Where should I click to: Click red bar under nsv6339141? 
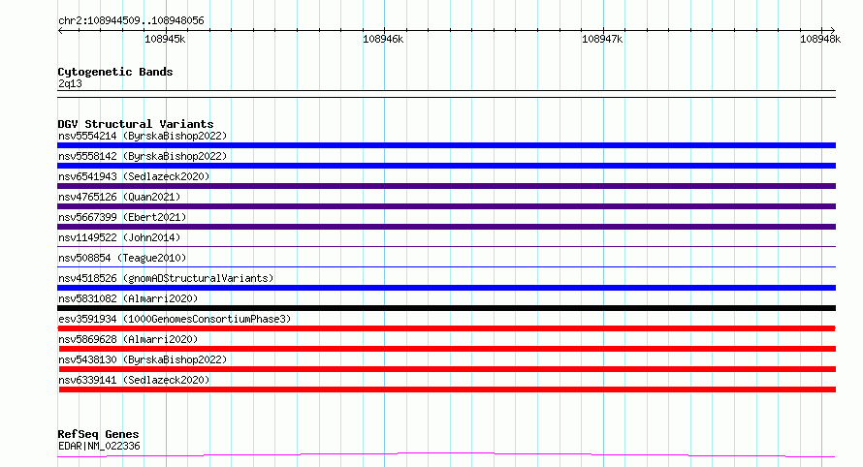(x=447, y=389)
